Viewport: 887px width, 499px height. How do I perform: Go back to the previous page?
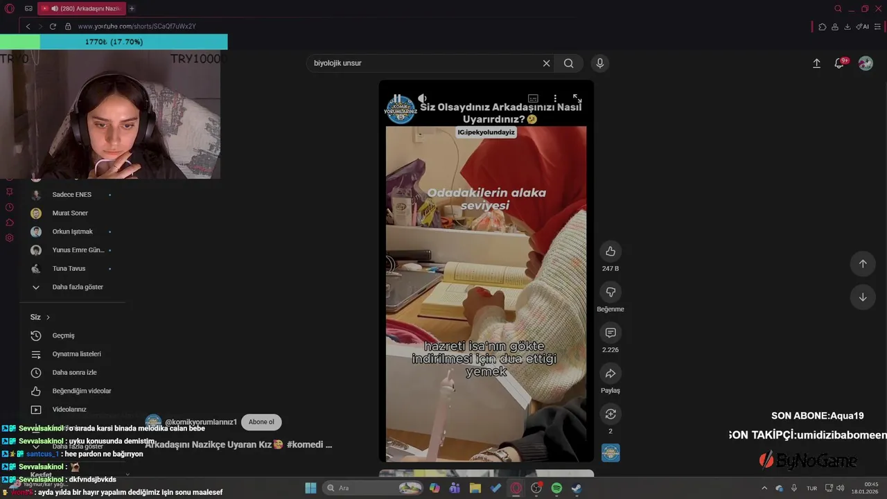coord(28,26)
